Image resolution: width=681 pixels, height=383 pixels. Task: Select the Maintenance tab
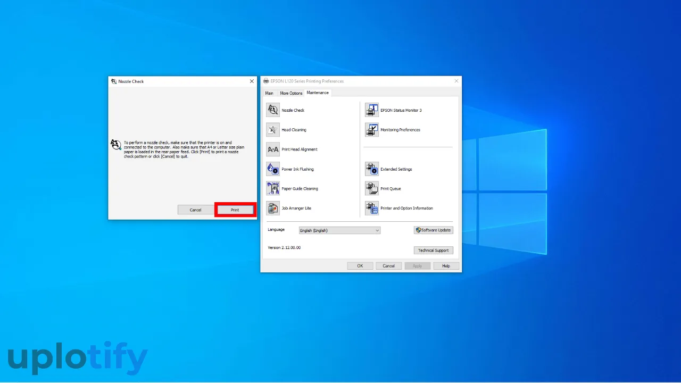point(318,93)
